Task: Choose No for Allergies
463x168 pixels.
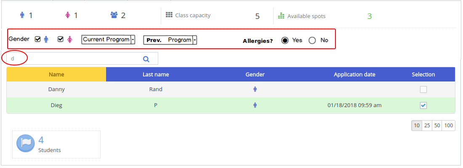Action: pyautogui.click(x=312, y=41)
